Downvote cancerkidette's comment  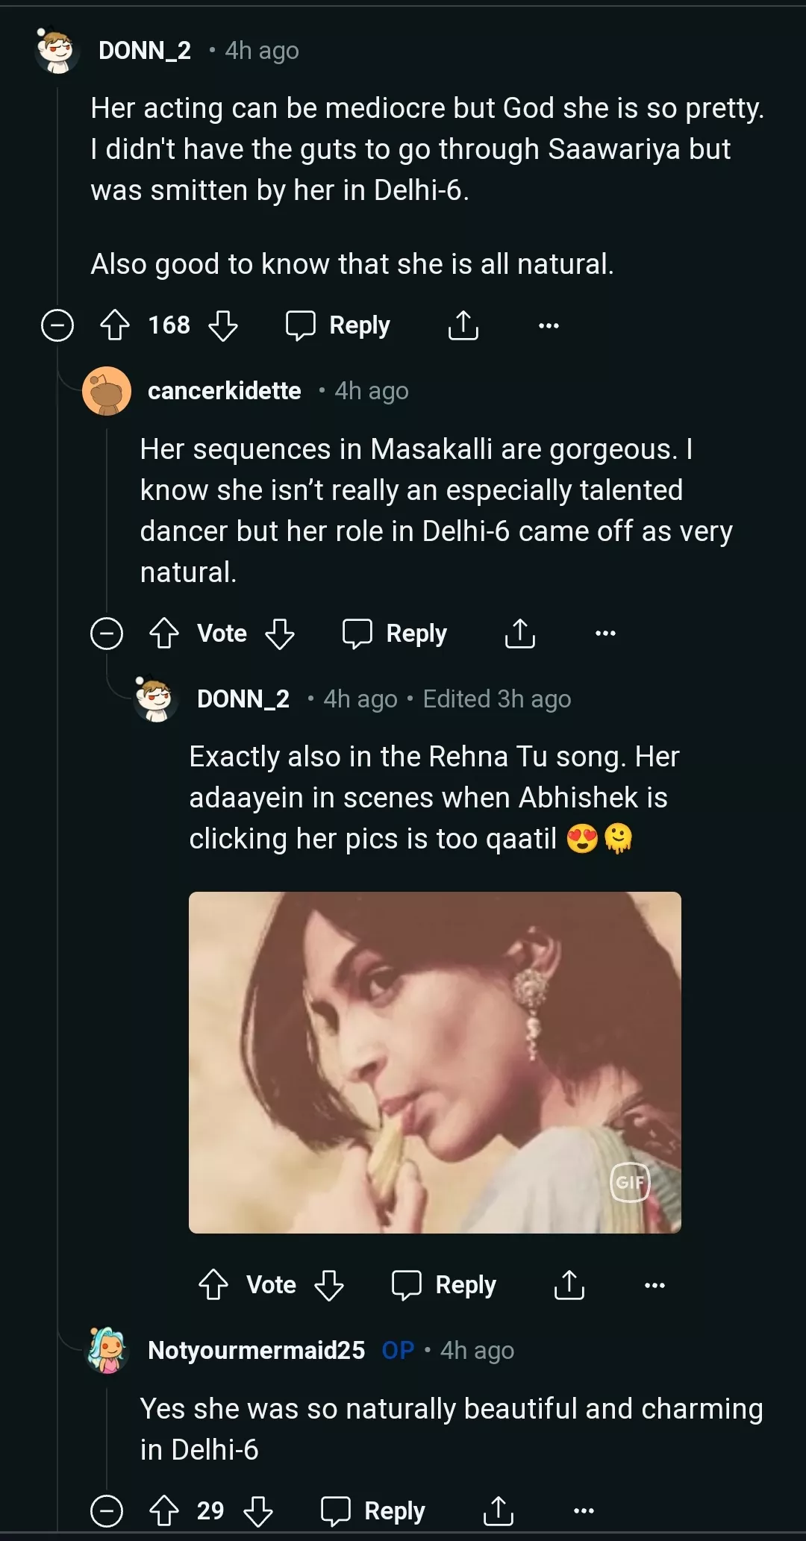(x=280, y=634)
